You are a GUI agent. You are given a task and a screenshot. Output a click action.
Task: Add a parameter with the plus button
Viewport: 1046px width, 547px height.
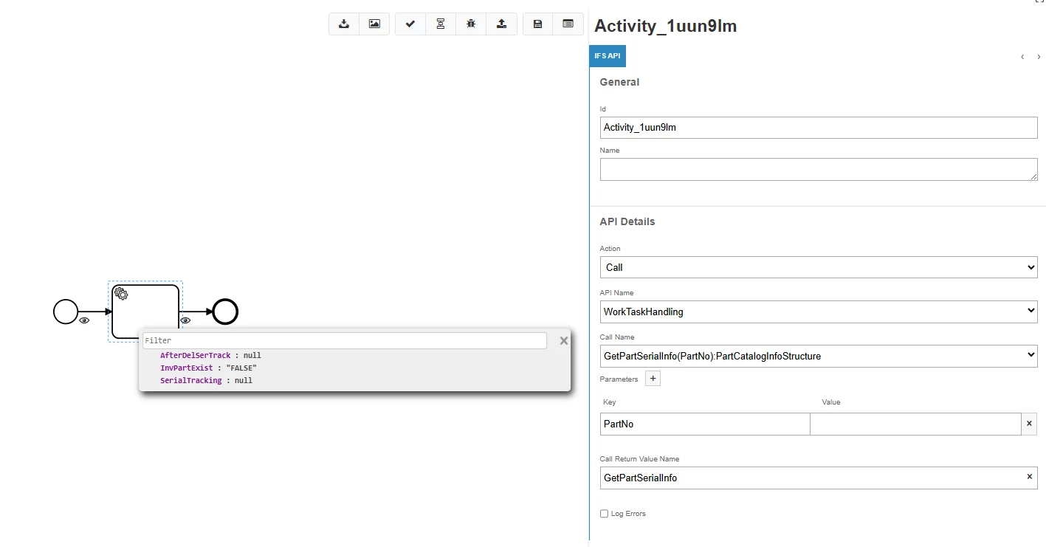[x=653, y=379]
